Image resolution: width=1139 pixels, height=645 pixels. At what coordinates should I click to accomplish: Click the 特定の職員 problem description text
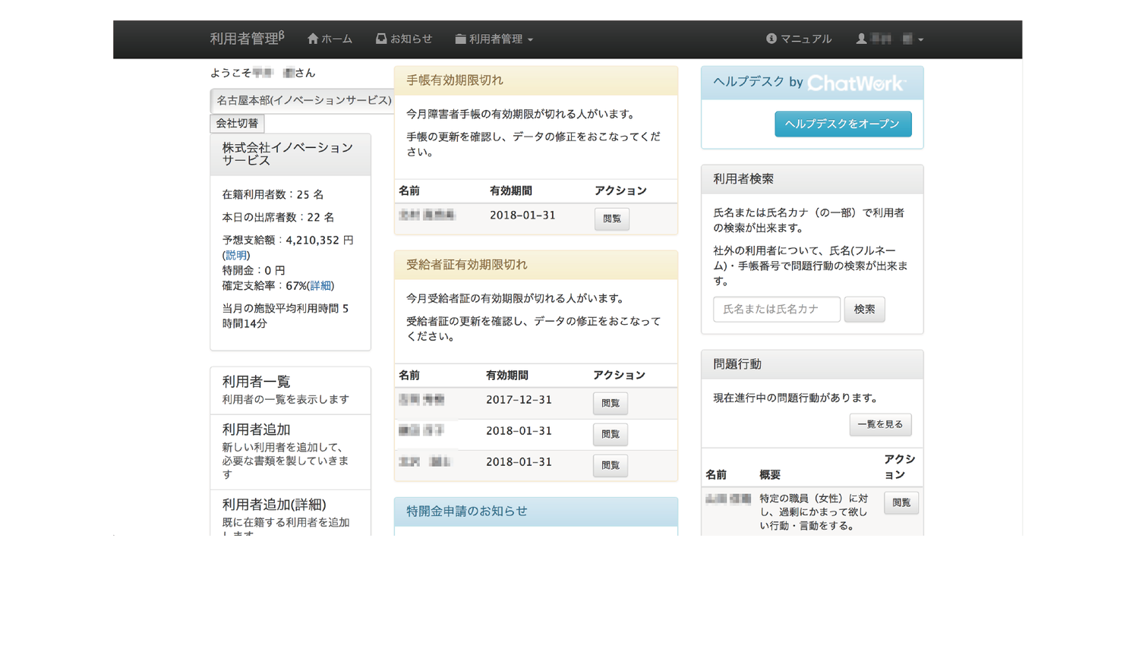[x=814, y=511]
